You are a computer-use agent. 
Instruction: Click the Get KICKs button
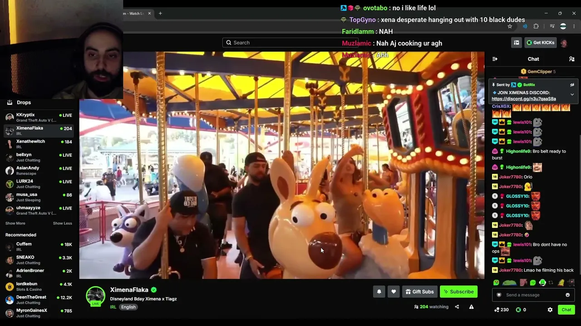pos(540,43)
